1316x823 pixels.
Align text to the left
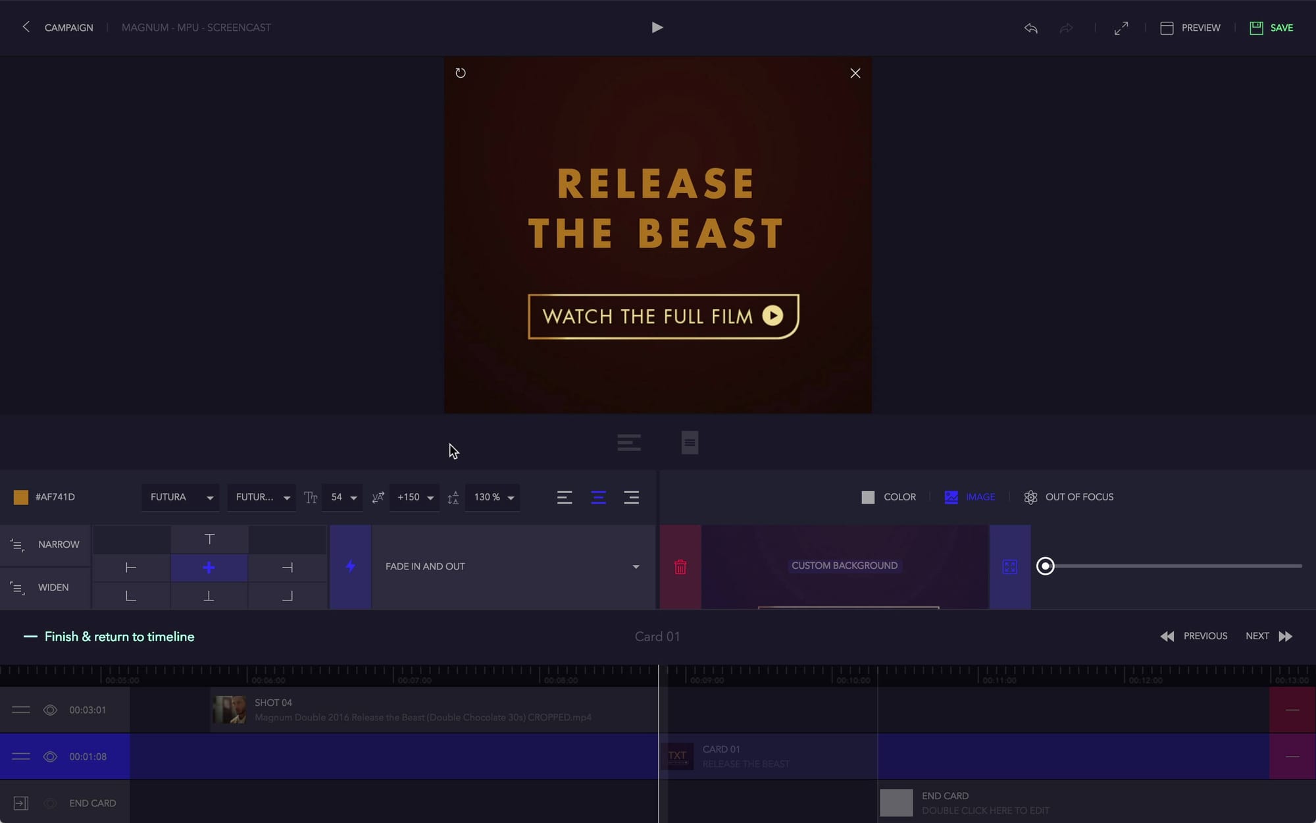(x=564, y=497)
